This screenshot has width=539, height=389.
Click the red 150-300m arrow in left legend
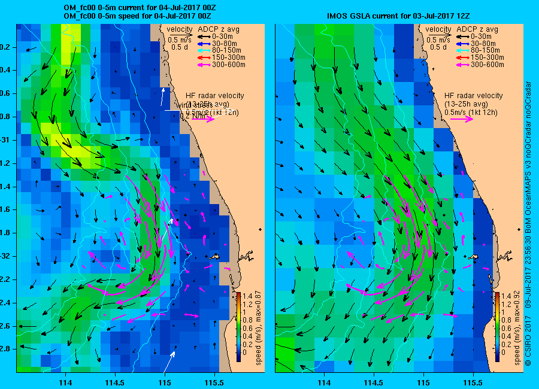(x=204, y=57)
